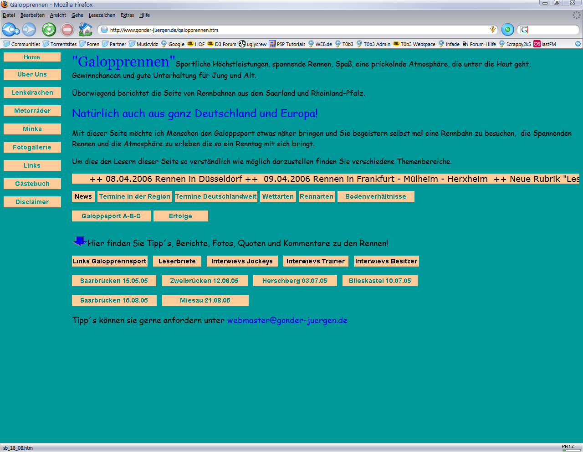Select the Google search engine icon

pos(524,30)
